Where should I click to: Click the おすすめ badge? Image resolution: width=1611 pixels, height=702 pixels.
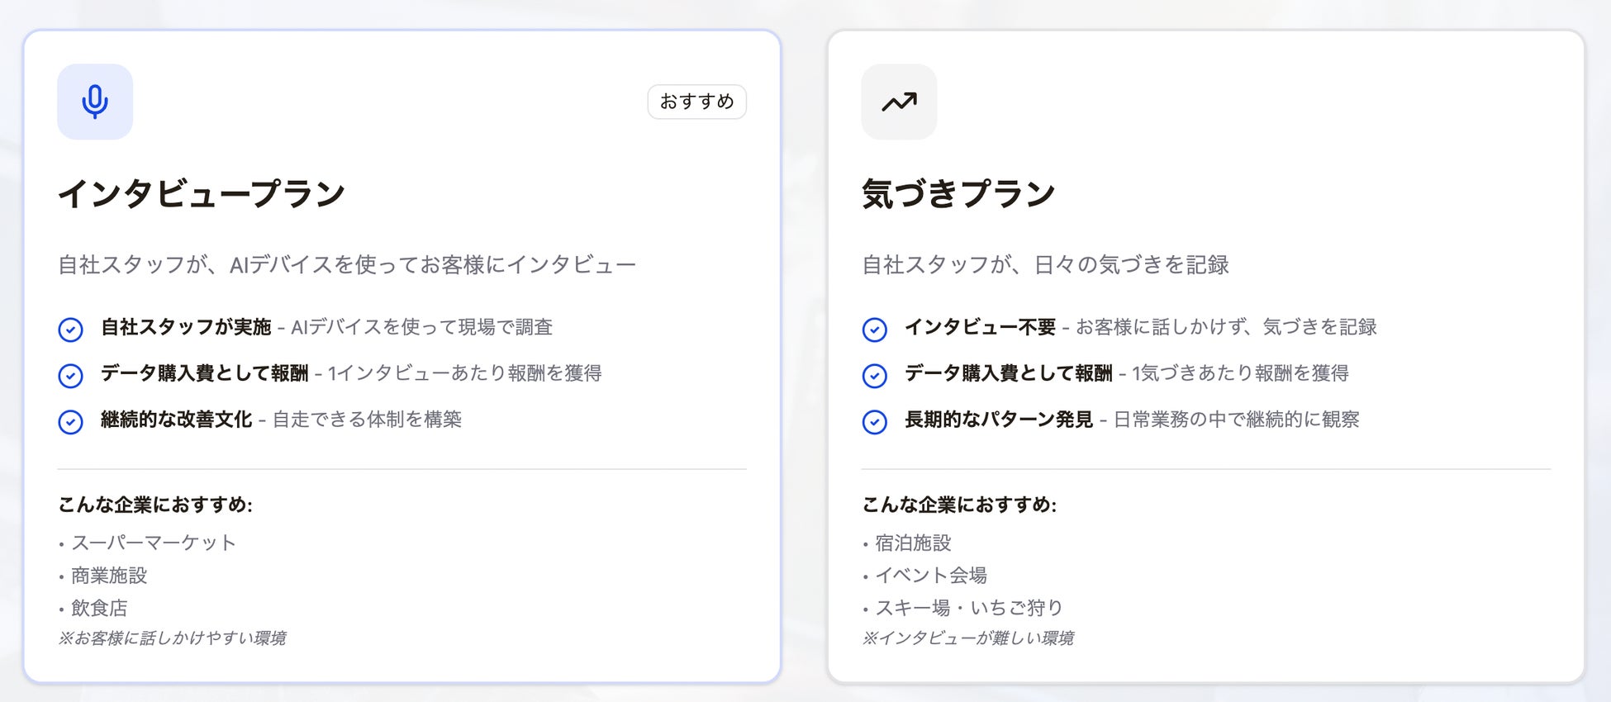(696, 102)
